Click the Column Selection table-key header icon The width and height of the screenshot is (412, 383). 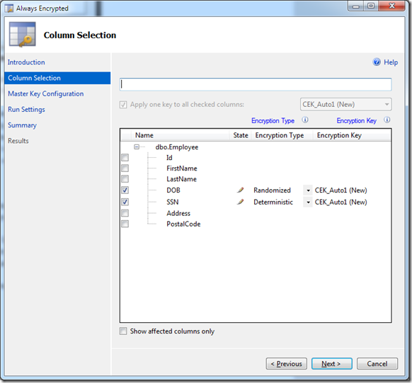[x=23, y=35]
